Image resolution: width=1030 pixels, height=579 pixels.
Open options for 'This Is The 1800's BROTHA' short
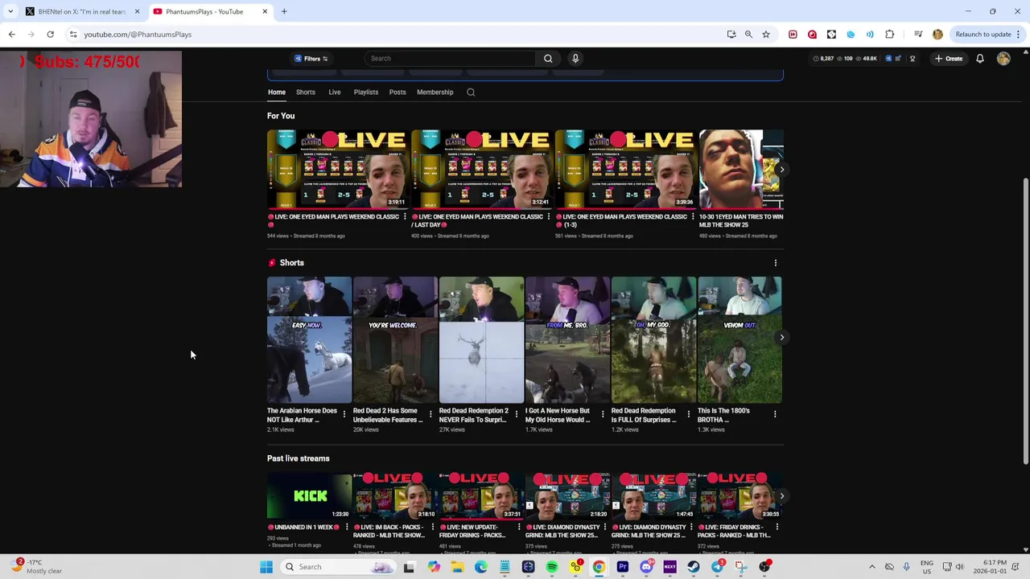click(x=775, y=414)
